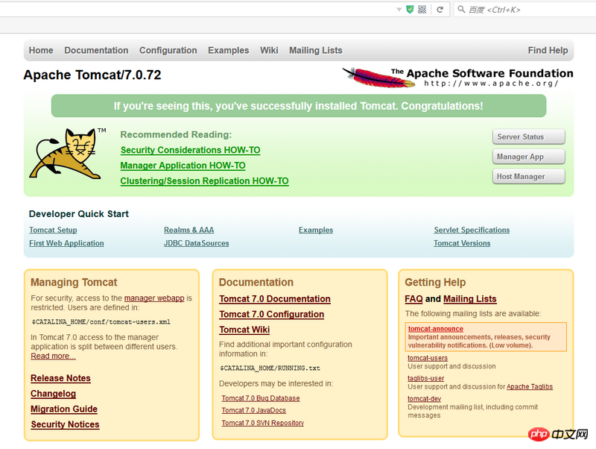
Task: Click the Read more... link
Action: pyautogui.click(x=53, y=357)
